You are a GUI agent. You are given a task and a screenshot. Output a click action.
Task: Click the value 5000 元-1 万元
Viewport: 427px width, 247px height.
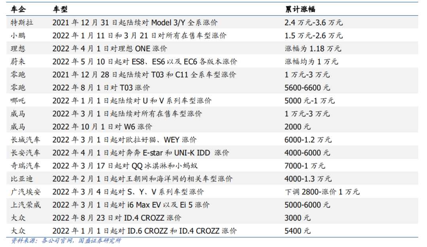[x=310, y=101]
